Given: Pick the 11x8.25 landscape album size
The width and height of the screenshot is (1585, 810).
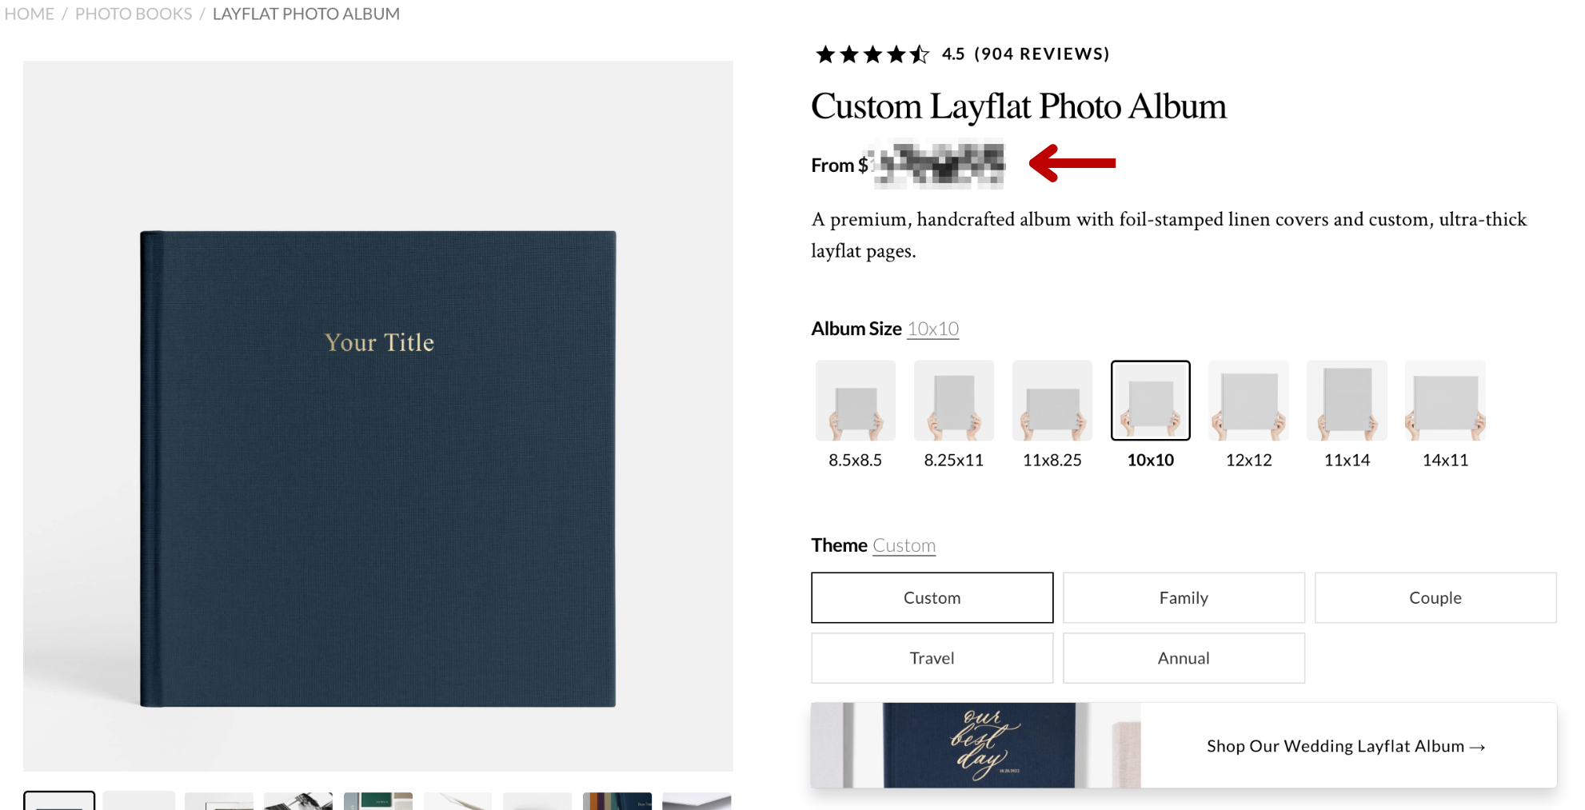Looking at the screenshot, I should point(1052,401).
